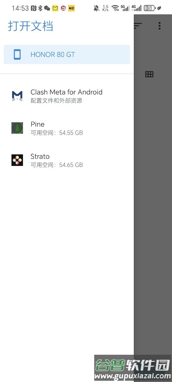172x382 pixels.
Task: Switch to grid view layout
Action: [x=149, y=74]
